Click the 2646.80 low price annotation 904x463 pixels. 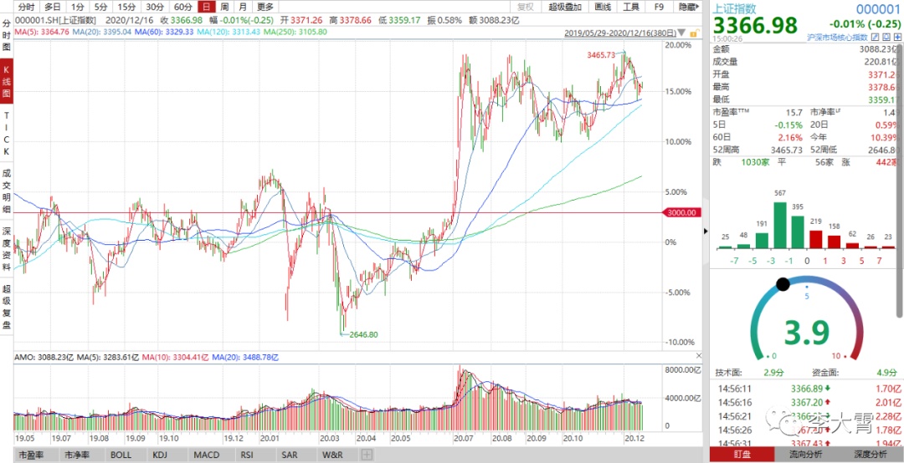(364, 334)
